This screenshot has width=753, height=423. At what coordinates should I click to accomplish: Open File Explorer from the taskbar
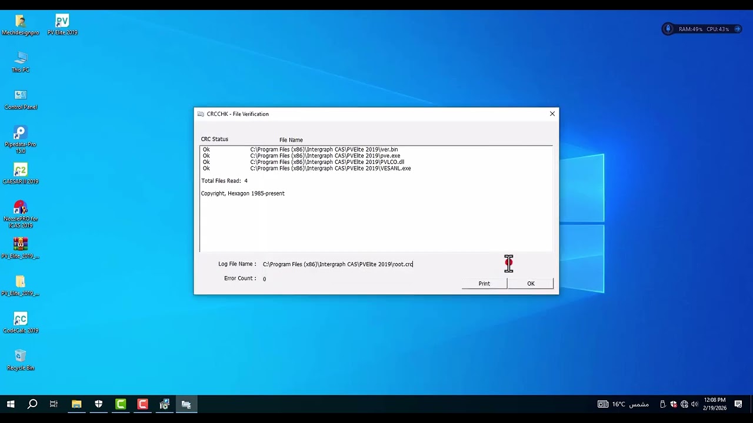[76, 404]
